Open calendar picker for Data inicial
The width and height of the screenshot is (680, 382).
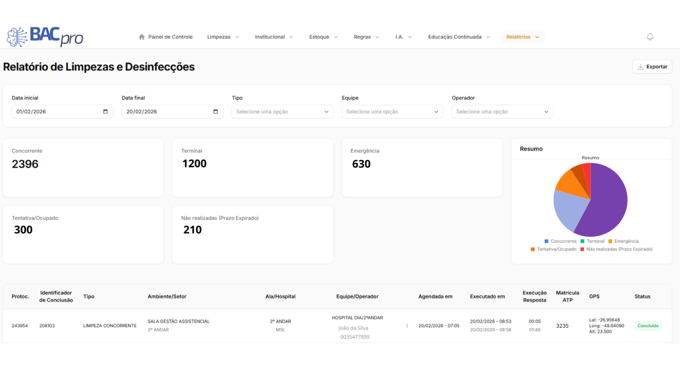(x=106, y=111)
